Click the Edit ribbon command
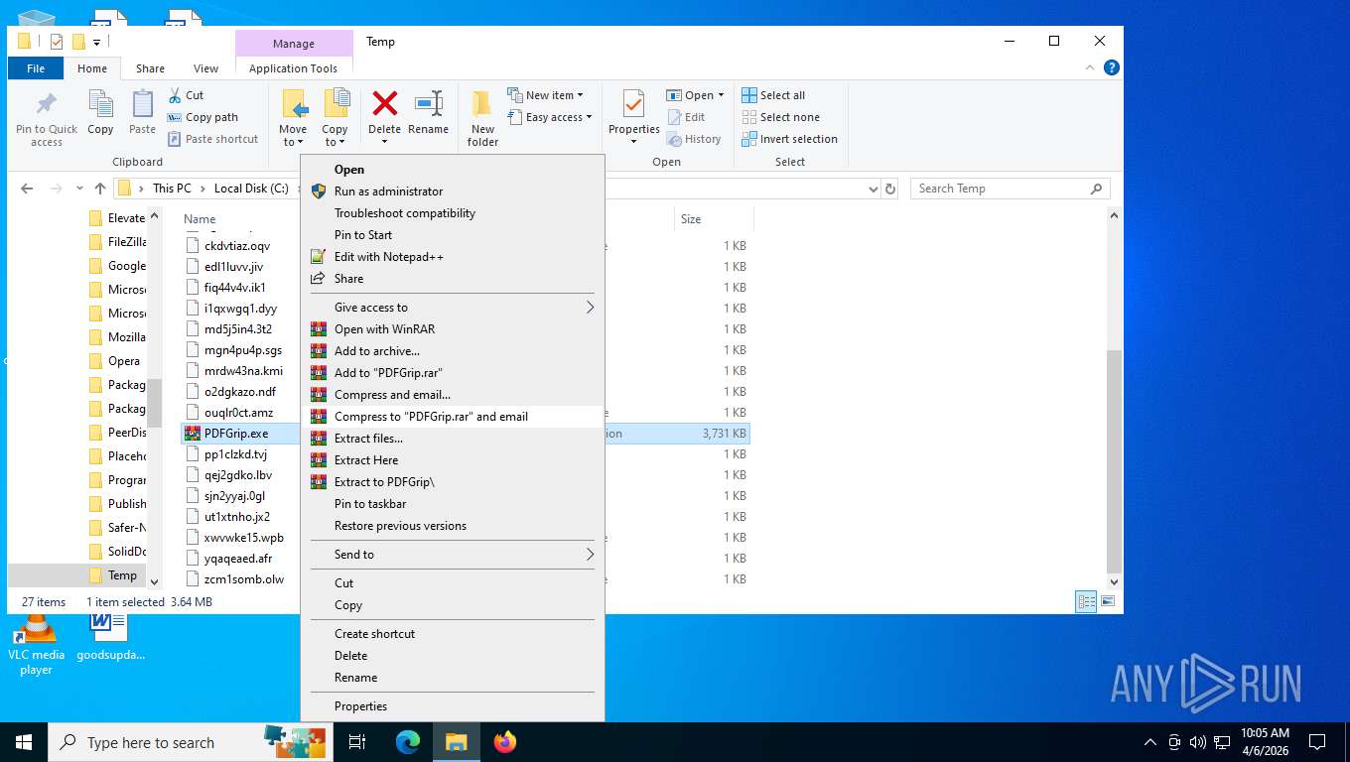The image size is (1350, 762). tap(686, 117)
